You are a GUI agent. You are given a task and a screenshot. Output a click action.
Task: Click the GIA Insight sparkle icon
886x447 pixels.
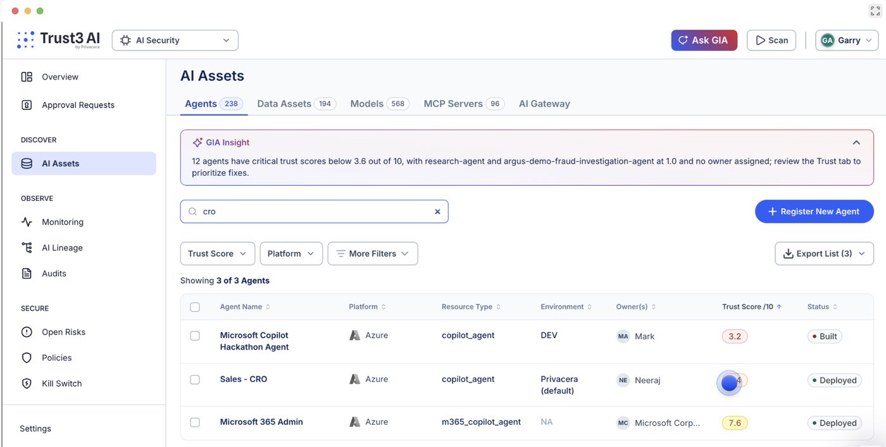(197, 143)
